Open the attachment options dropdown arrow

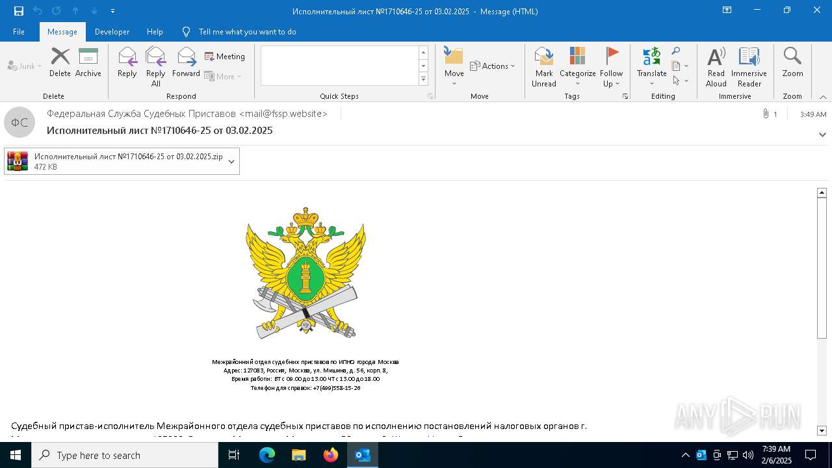[231, 161]
